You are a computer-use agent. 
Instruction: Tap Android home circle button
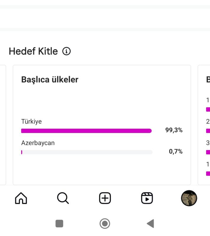[105, 224]
